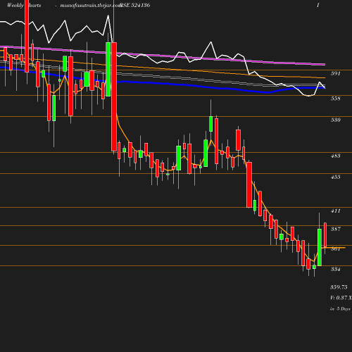This screenshot has width=352, height=352.
Task: Click the 411 price level label
Action: 335,210
